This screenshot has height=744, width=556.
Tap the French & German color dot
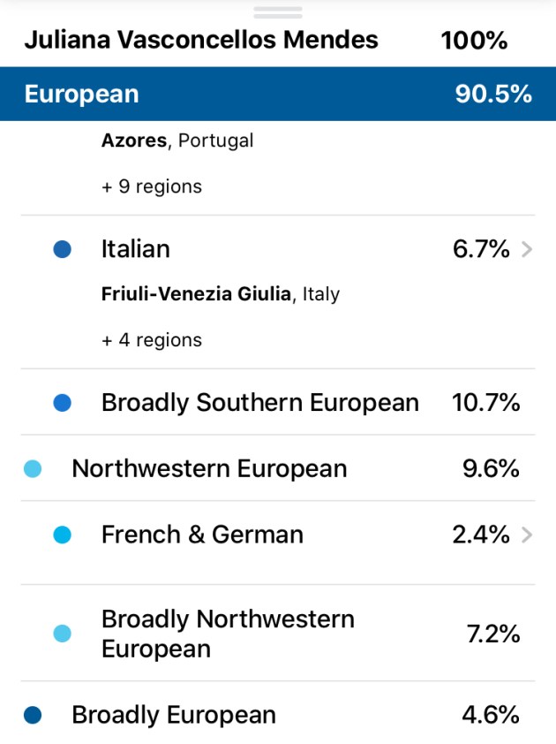[62, 535]
